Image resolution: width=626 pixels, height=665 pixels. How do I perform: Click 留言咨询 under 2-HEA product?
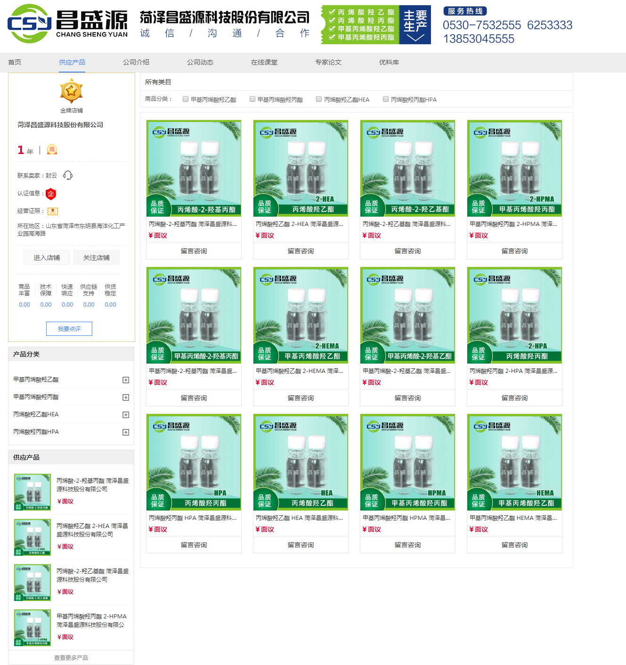301,251
